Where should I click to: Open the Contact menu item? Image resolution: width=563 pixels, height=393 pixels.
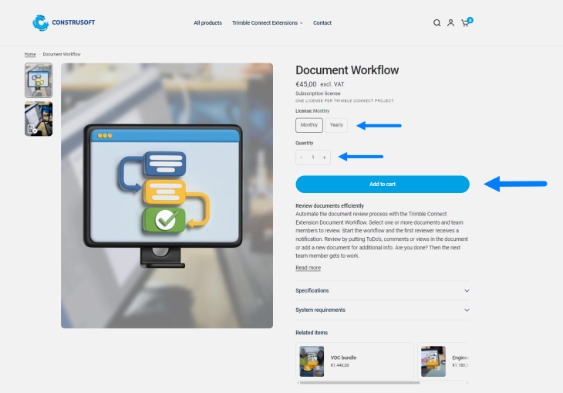pyautogui.click(x=322, y=23)
